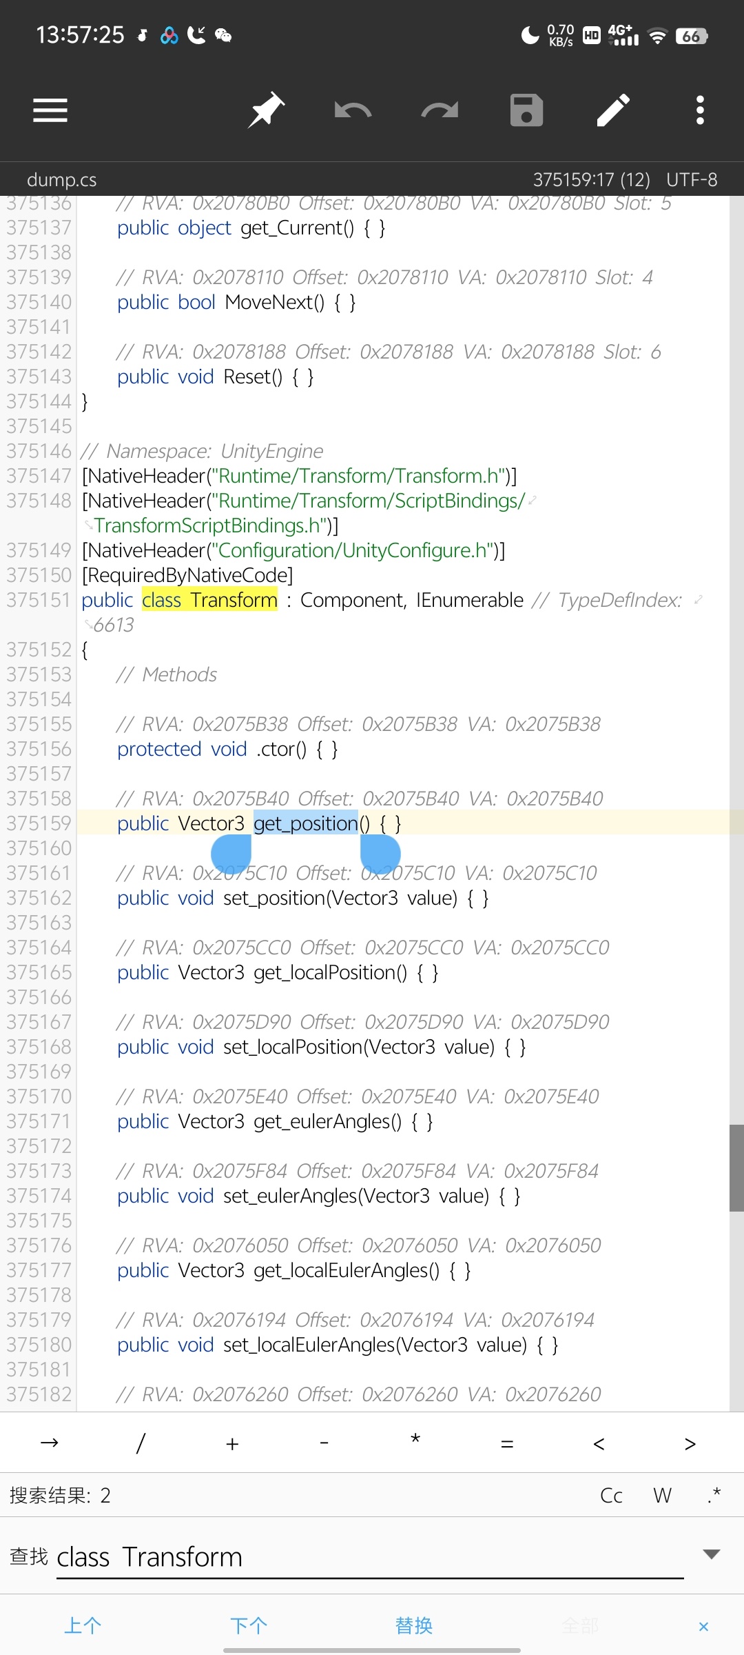This screenshot has height=1655, width=744.
Task: Insert tab using the arrow key
Action: click(50, 1443)
